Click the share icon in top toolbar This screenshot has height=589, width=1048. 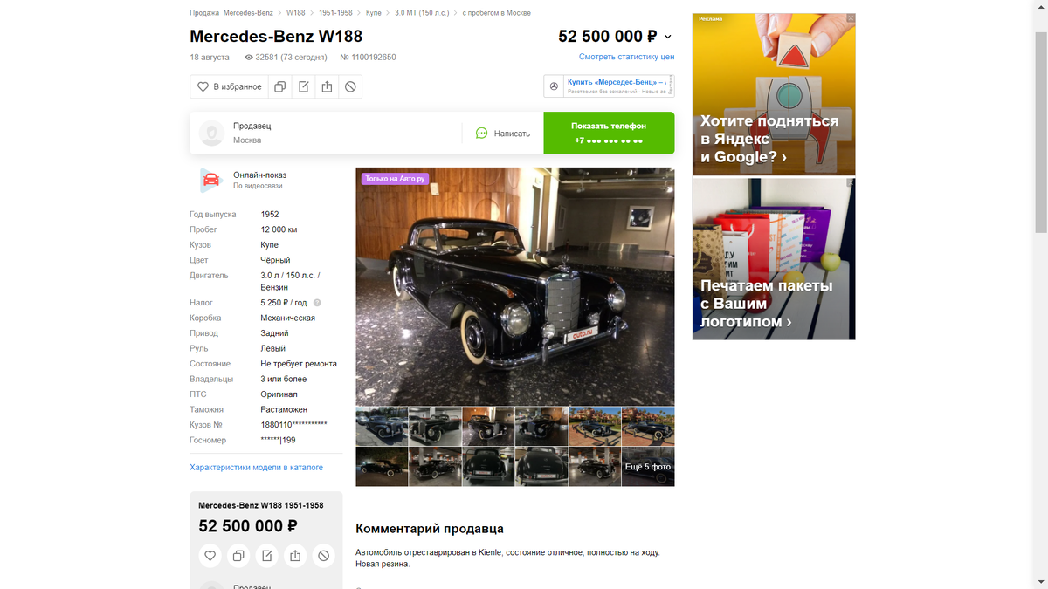point(327,87)
